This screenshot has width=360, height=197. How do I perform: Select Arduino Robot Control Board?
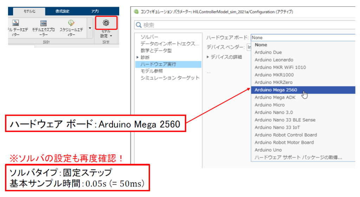pos(303,135)
